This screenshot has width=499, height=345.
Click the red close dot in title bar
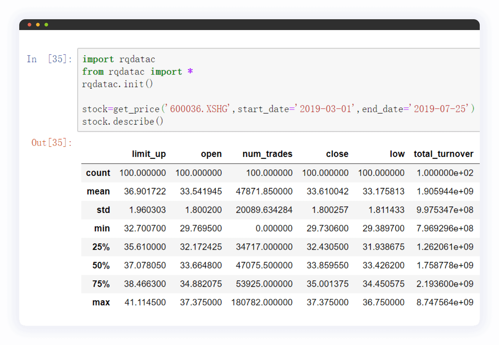point(29,25)
